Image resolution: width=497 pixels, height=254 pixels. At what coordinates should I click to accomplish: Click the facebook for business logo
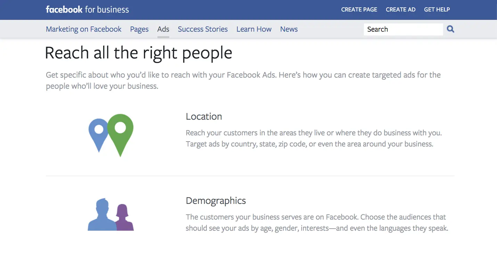(87, 9)
